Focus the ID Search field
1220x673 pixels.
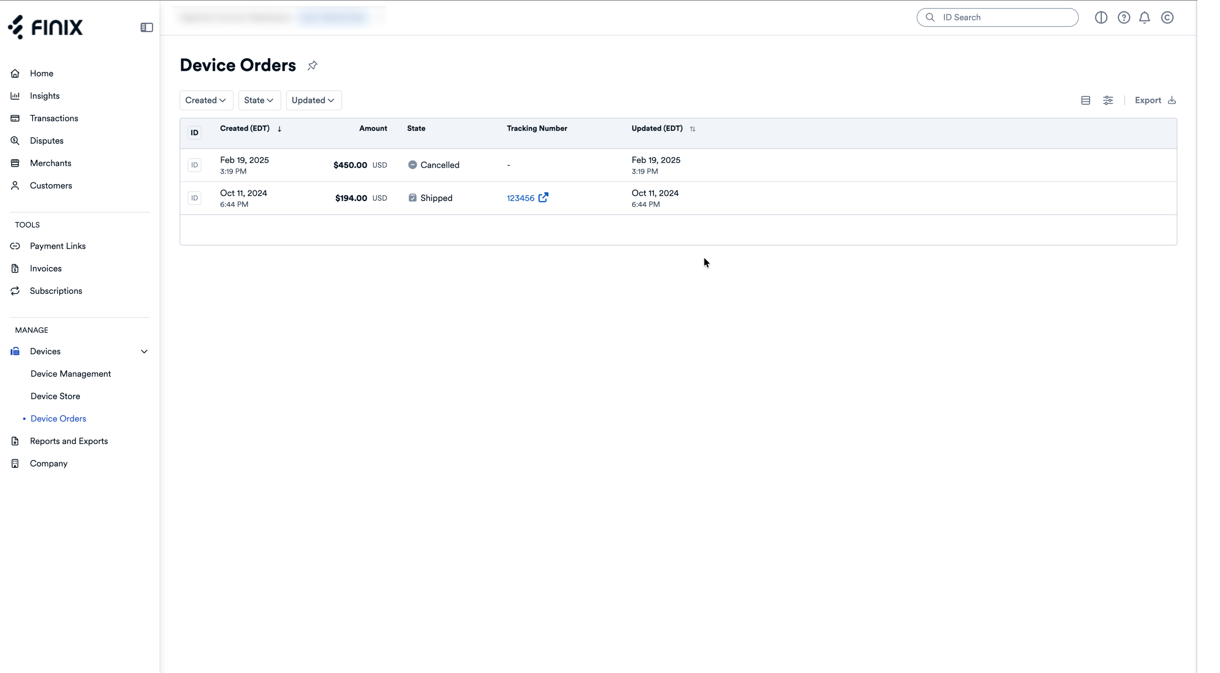pyautogui.click(x=997, y=18)
